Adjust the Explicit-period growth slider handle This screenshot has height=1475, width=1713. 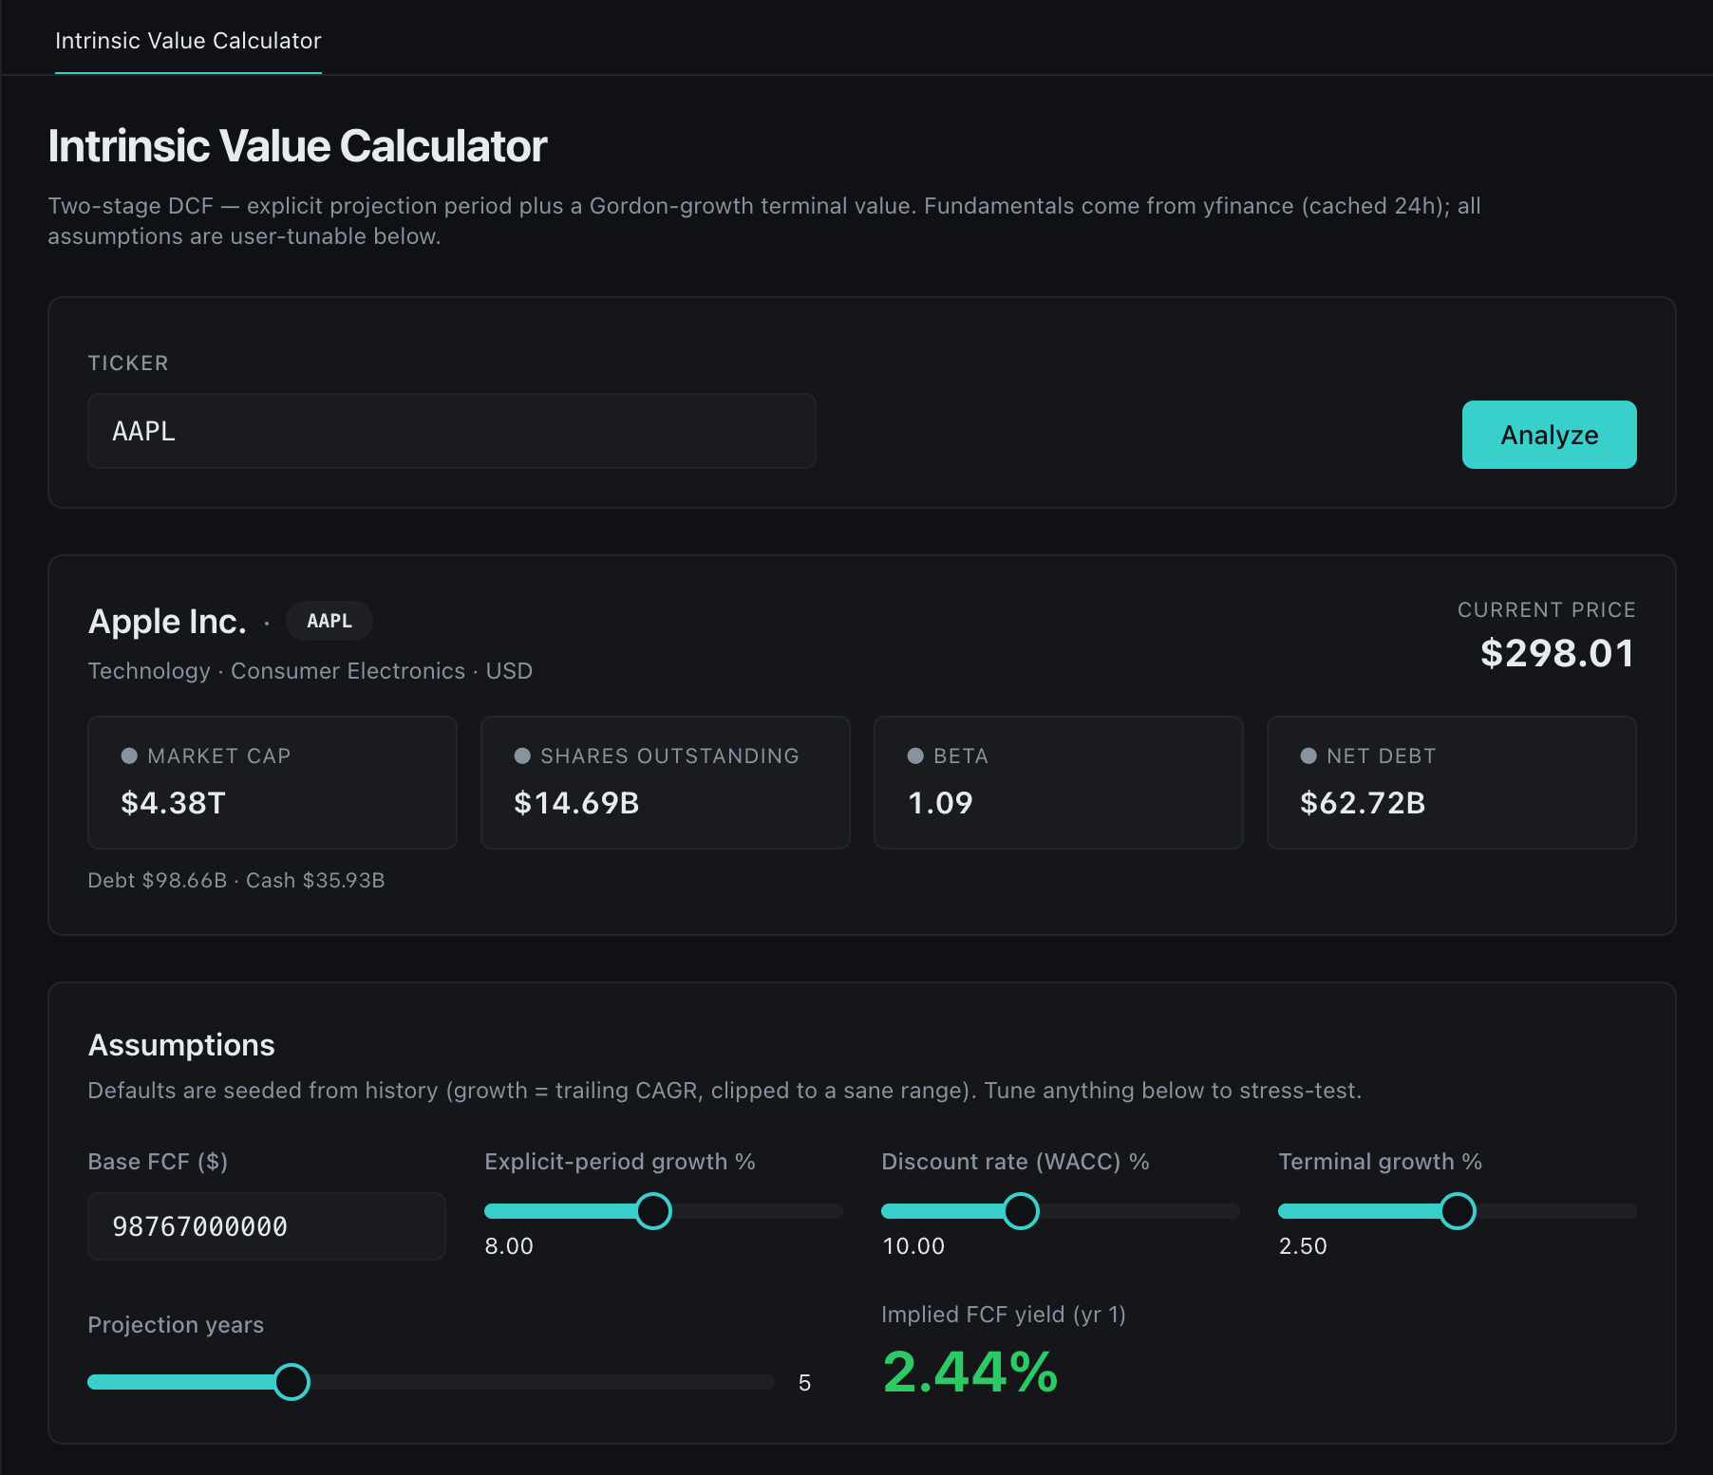653,1211
